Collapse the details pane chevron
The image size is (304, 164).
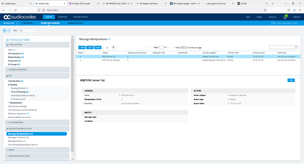point(299,78)
